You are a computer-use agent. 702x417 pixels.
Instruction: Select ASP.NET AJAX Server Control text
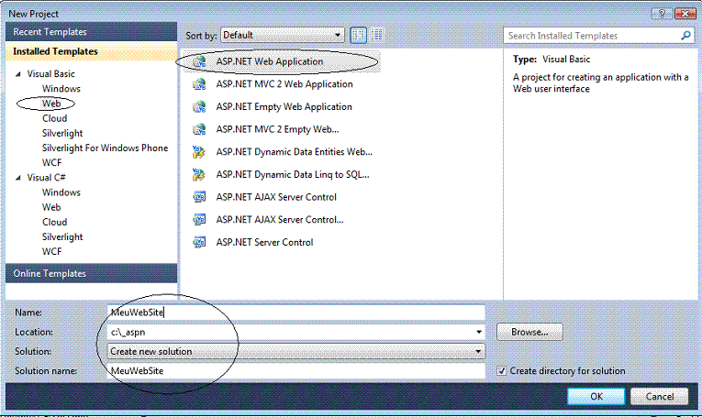point(276,197)
